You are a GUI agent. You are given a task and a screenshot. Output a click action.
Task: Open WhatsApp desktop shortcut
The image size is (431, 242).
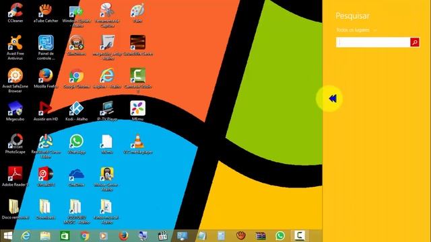76,143
